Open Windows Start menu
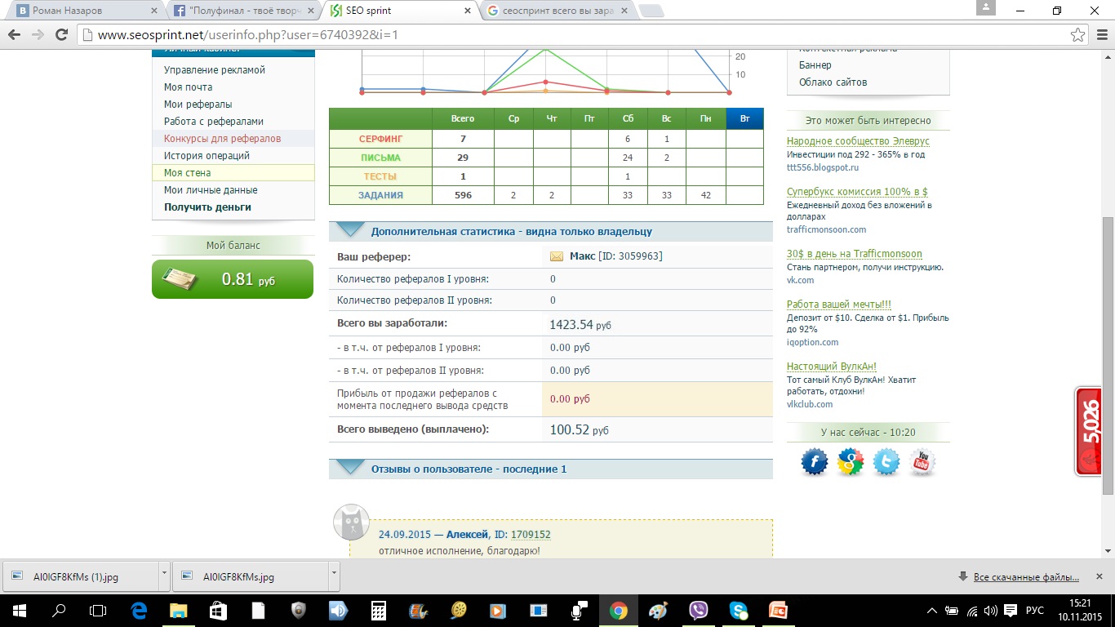Image resolution: width=1115 pixels, height=627 pixels. pyautogui.click(x=20, y=611)
